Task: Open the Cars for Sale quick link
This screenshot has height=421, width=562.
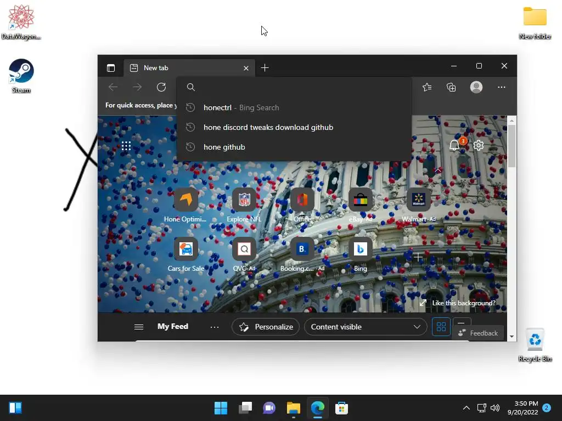Action: click(x=186, y=254)
